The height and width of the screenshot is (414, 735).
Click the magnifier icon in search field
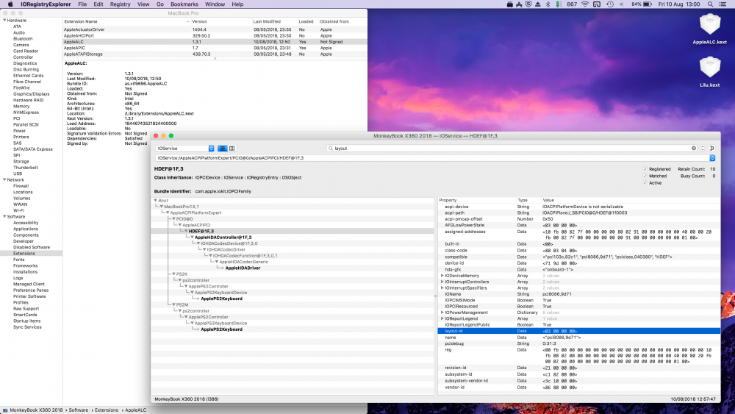pos(331,148)
